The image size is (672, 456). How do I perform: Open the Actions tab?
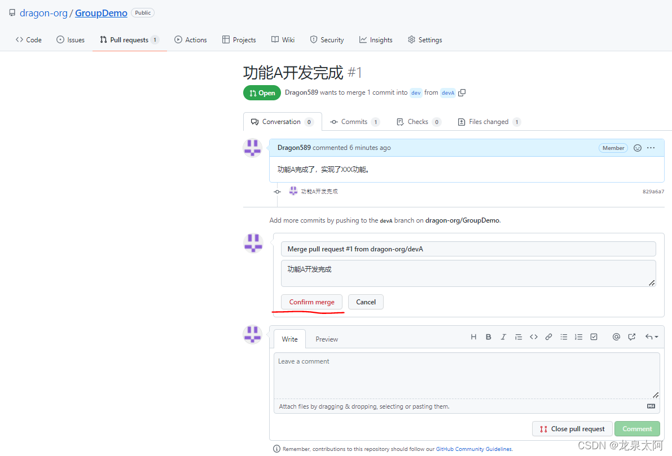point(191,40)
